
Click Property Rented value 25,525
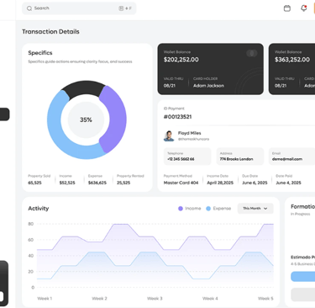click(123, 183)
